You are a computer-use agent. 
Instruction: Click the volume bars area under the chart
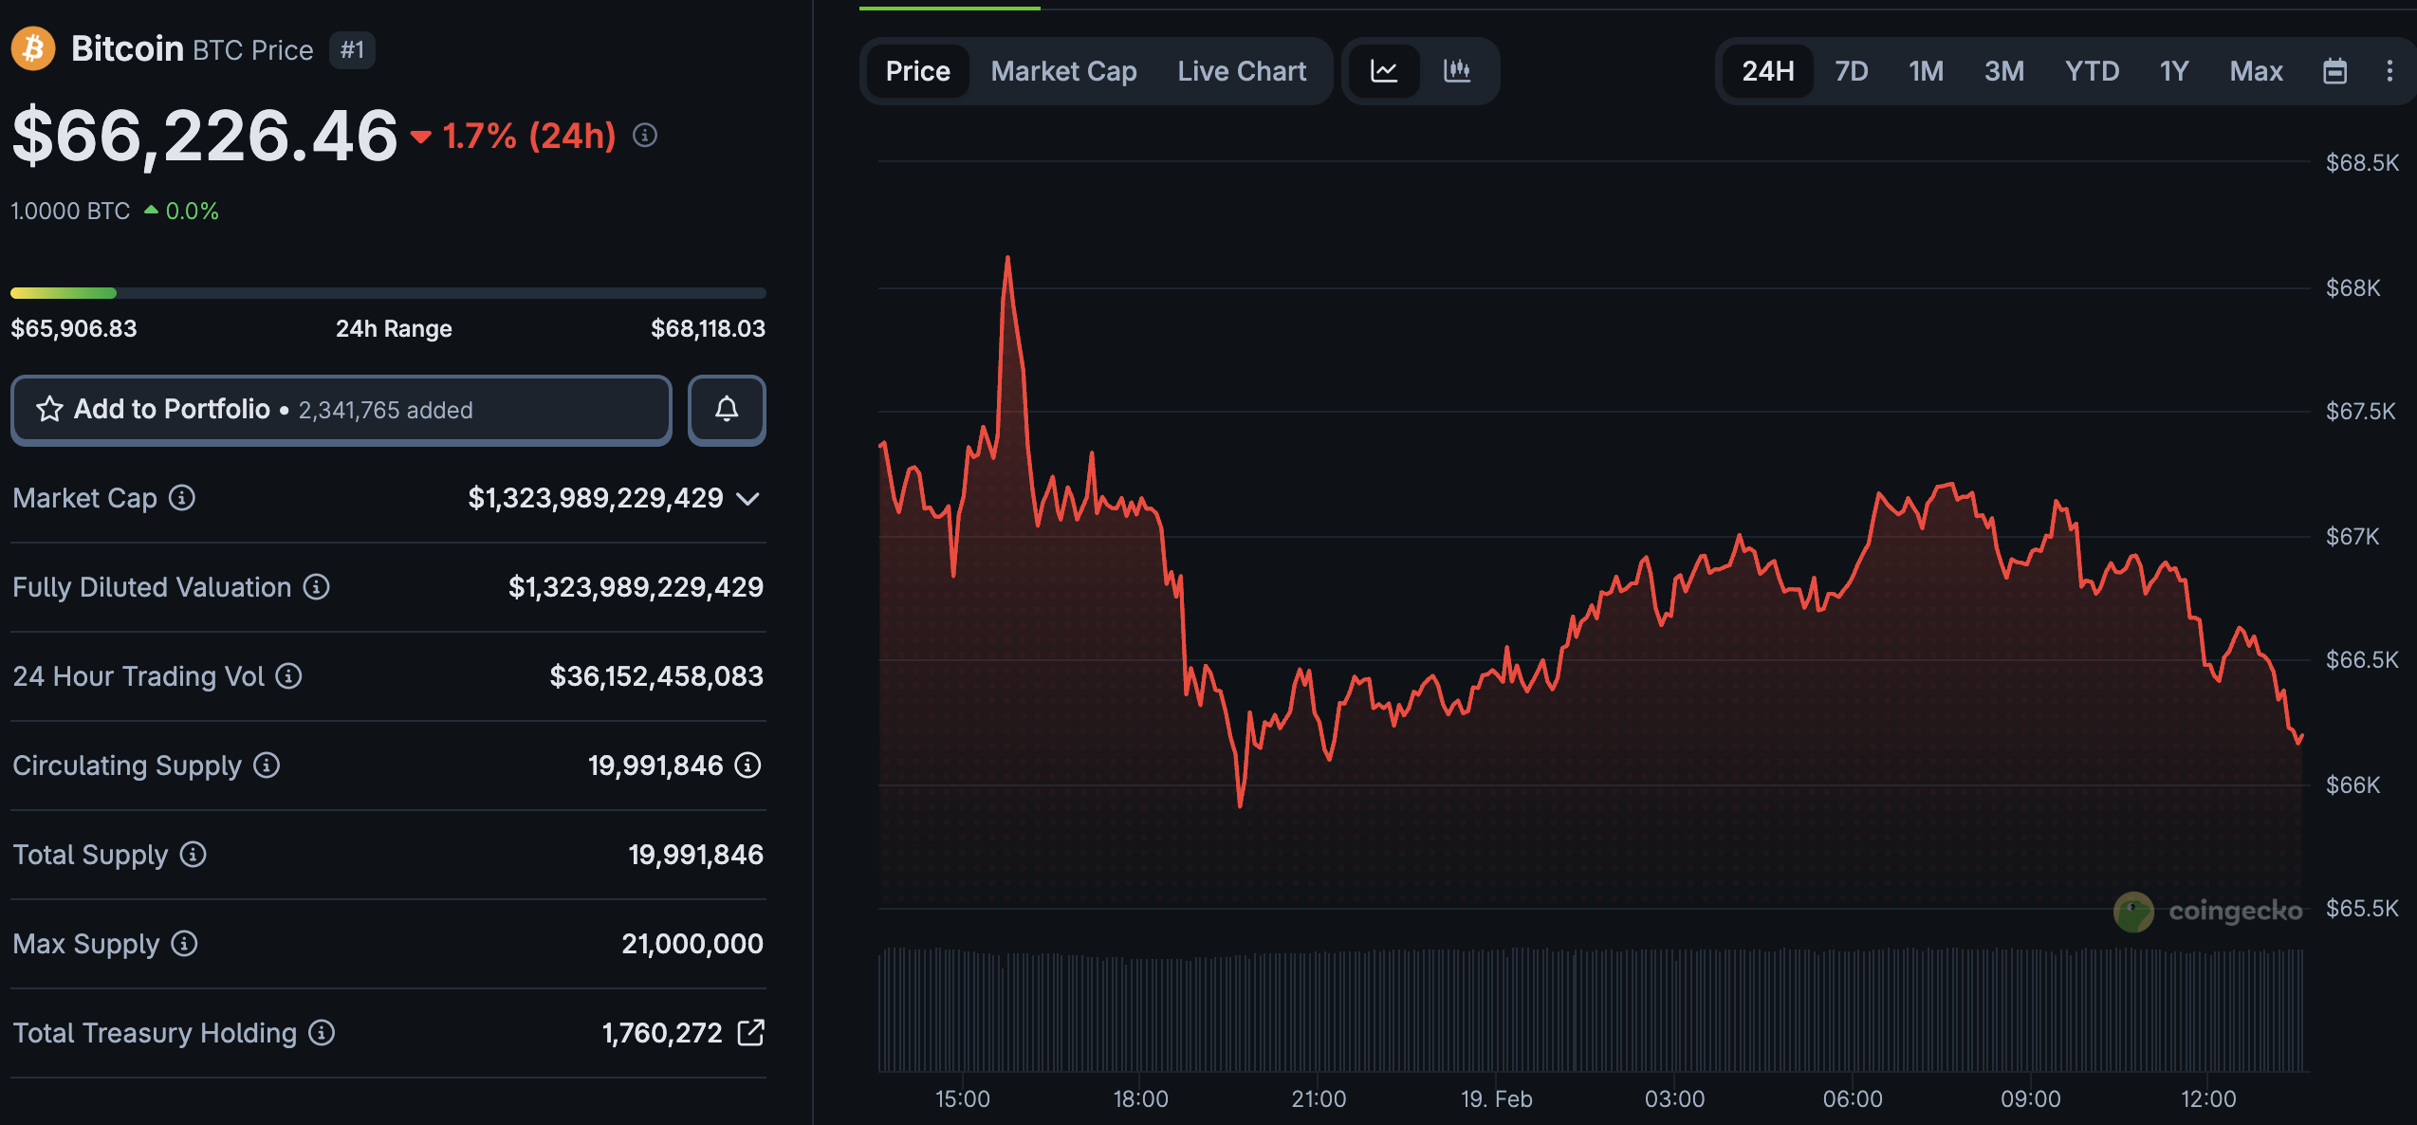pyautogui.click(x=1591, y=1009)
